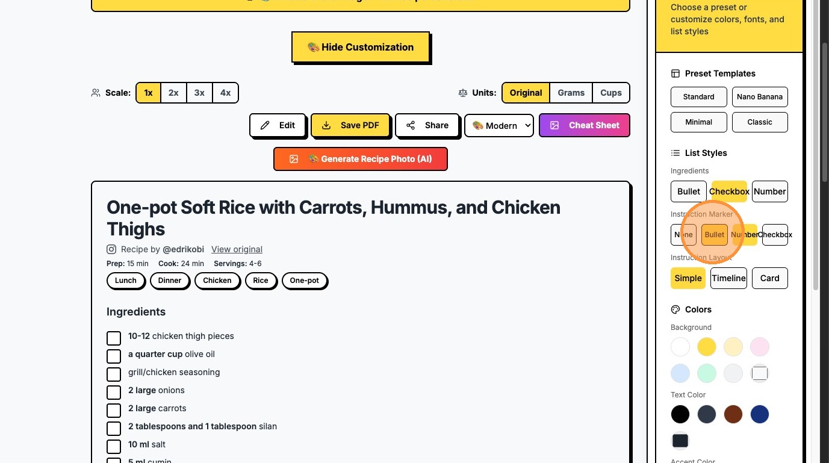Click the Dinner tag pill
This screenshot has height=463, width=829.
point(170,281)
